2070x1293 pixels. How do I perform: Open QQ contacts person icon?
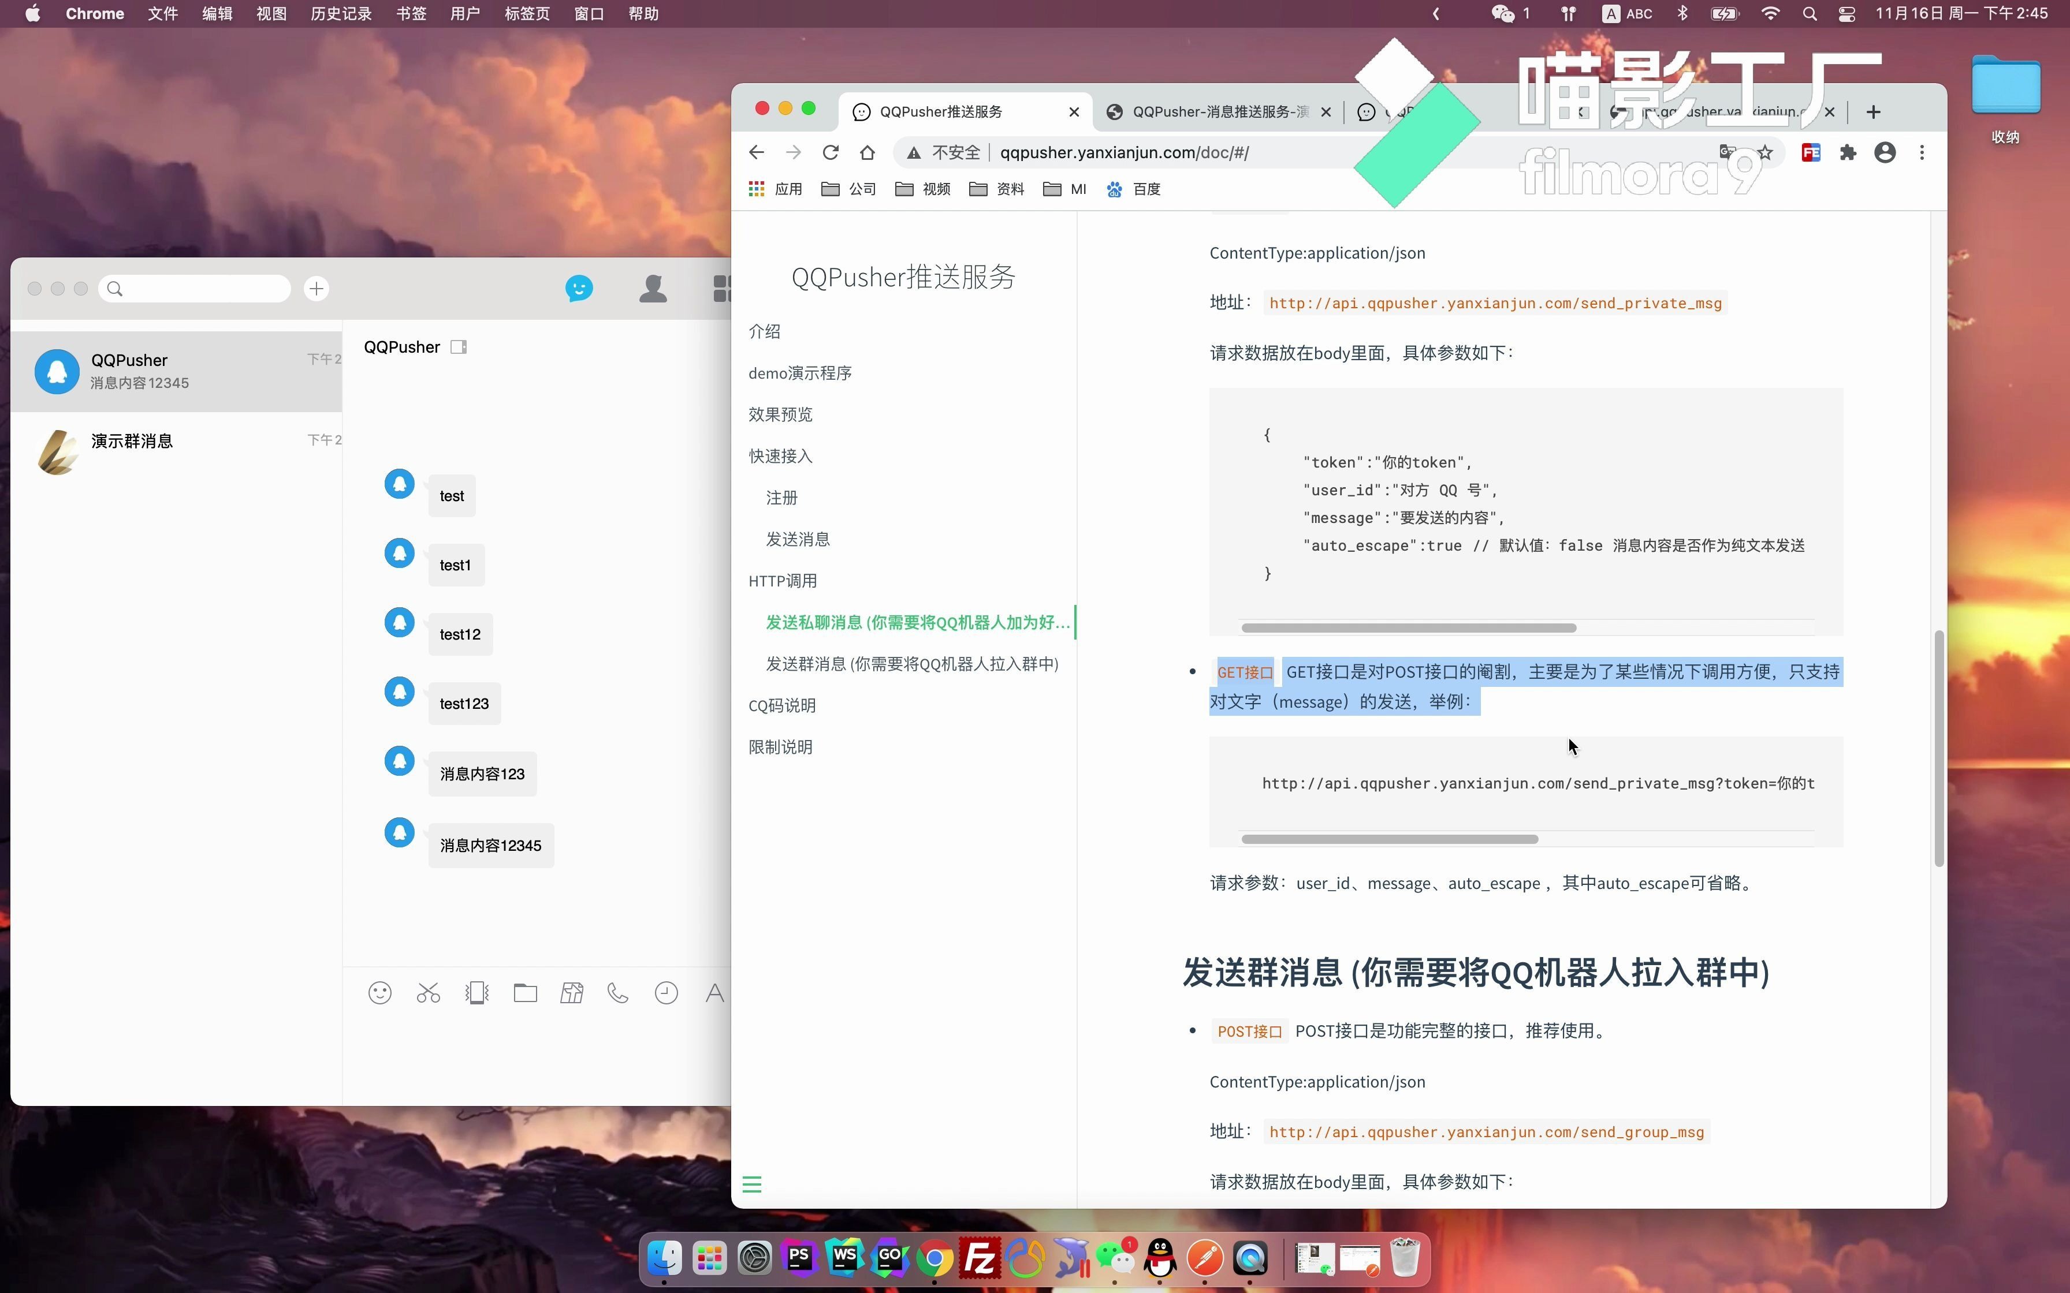coord(653,288)
